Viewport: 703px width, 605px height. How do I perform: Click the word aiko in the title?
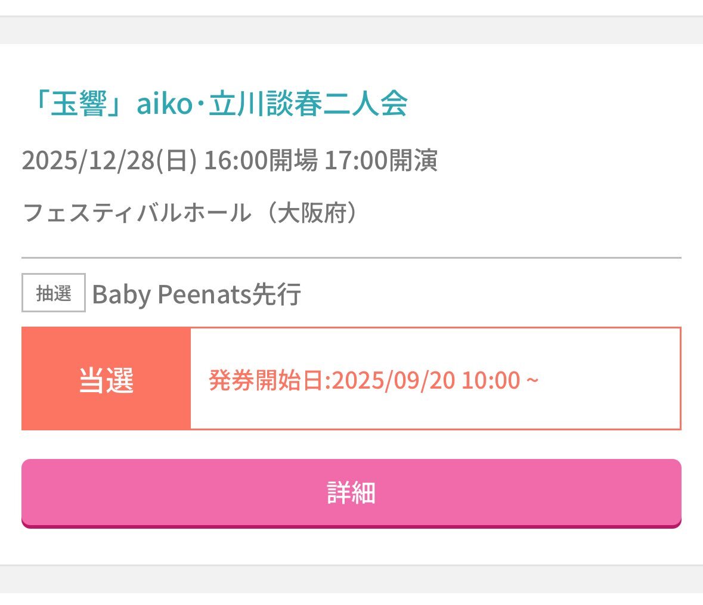164,104
